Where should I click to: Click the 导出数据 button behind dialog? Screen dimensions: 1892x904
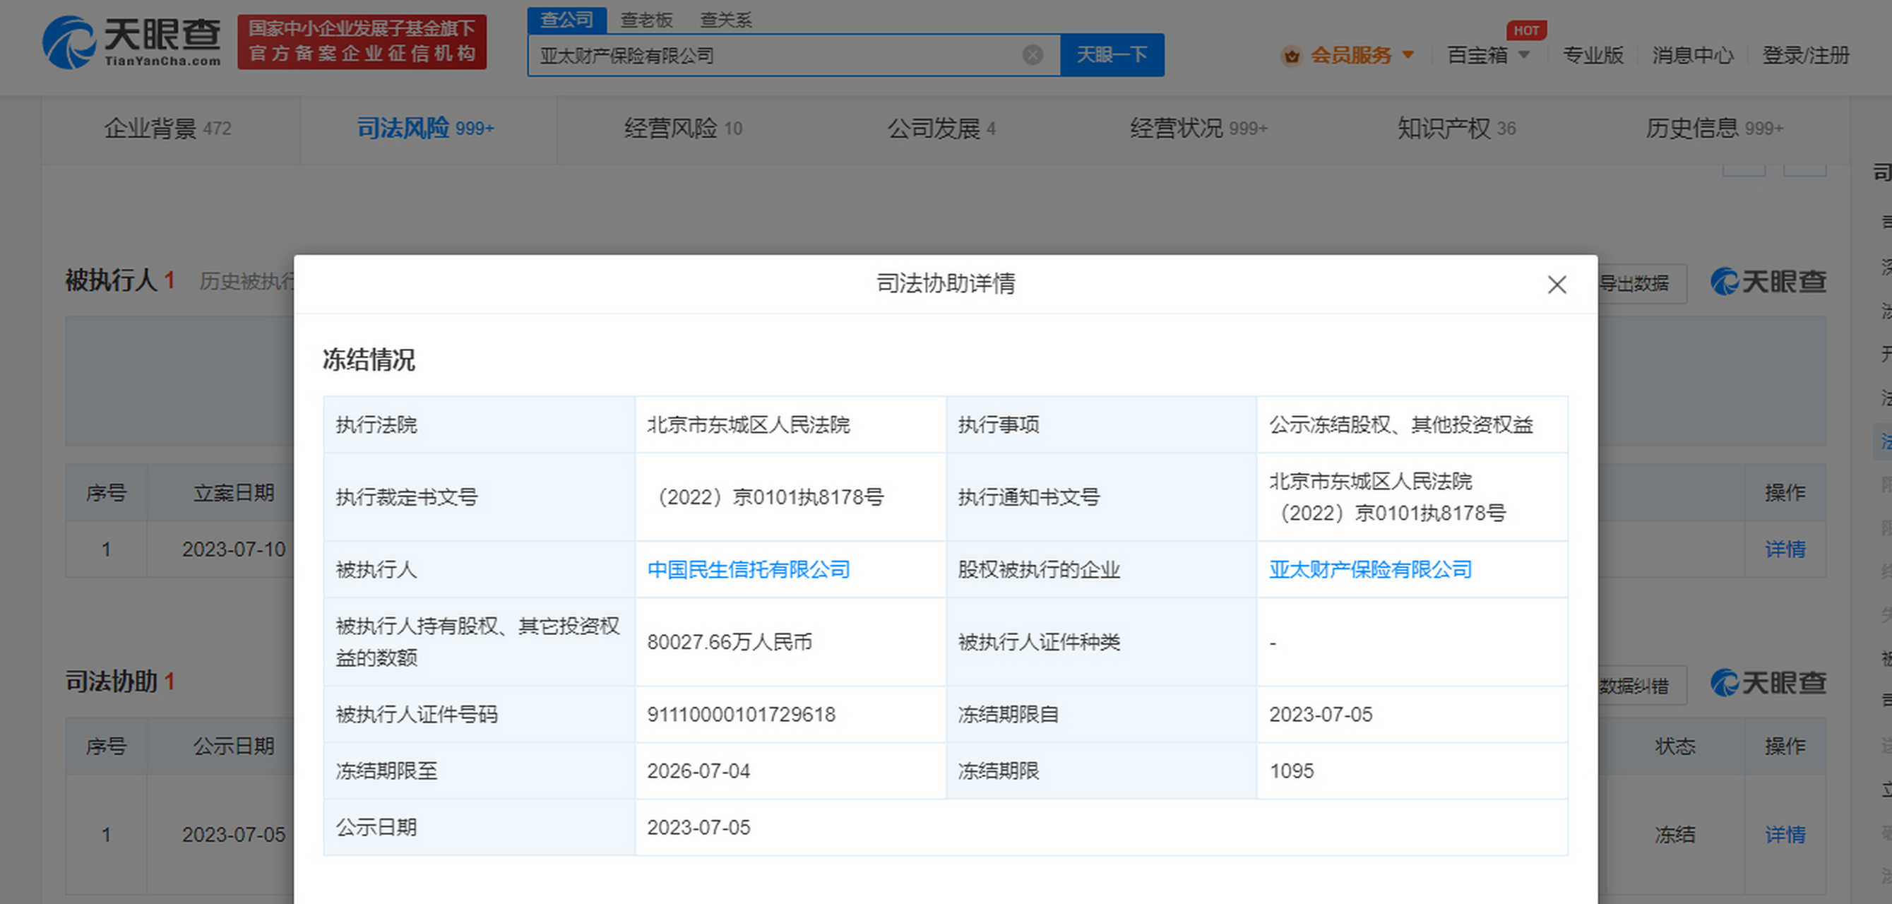click(x=1642, y=283)
